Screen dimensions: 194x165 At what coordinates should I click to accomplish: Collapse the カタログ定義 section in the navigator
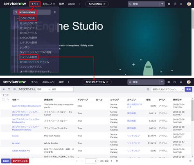point(18,18)
